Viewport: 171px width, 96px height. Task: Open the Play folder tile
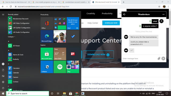tap(73, 67)
